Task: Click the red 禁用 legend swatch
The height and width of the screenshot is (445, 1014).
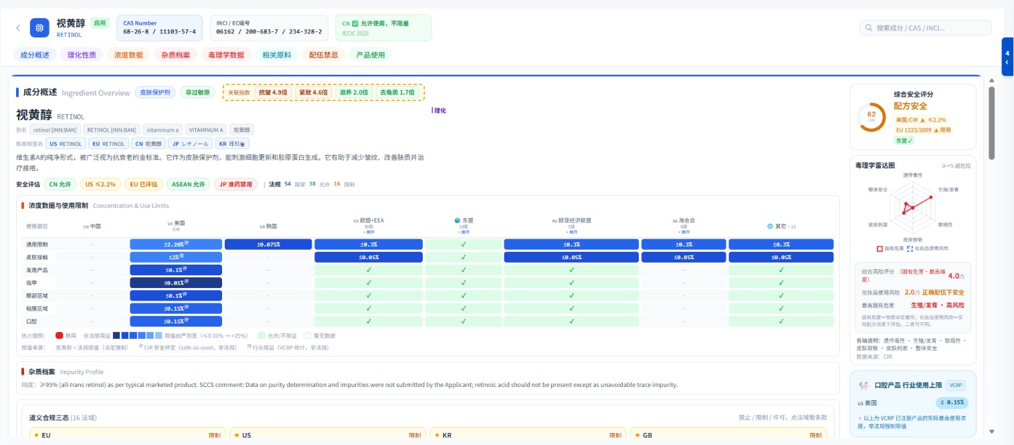Action: tap(59, 335)
